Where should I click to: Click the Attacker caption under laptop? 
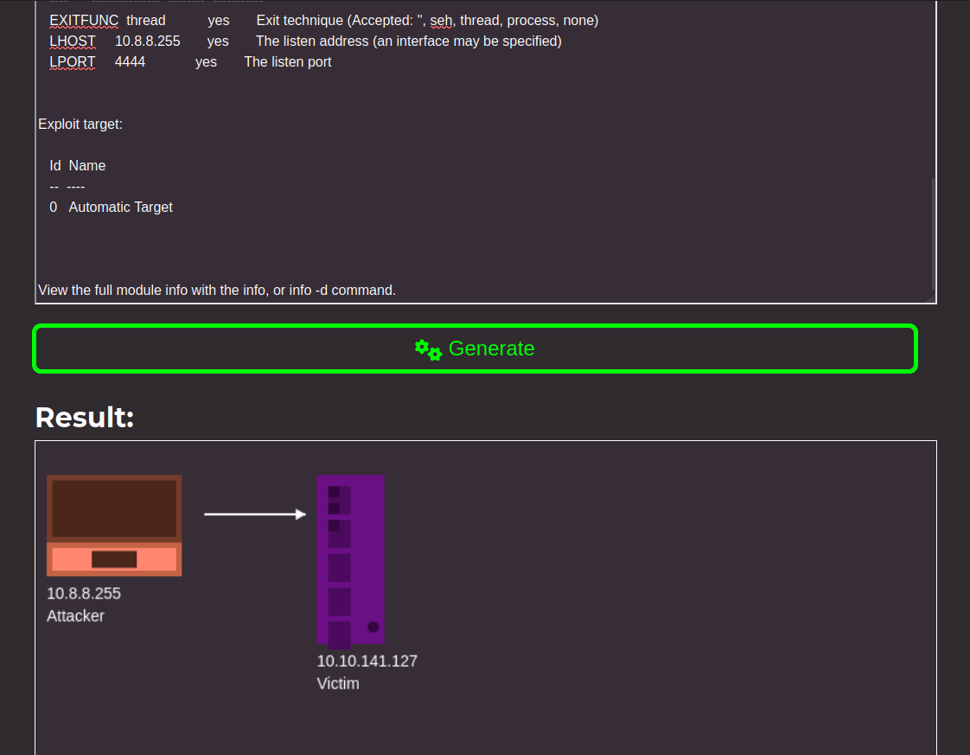75,616
